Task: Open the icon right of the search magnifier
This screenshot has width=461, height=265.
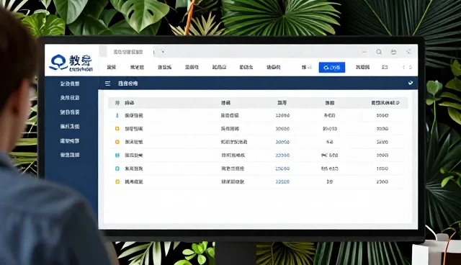Action: coord(393,52)
